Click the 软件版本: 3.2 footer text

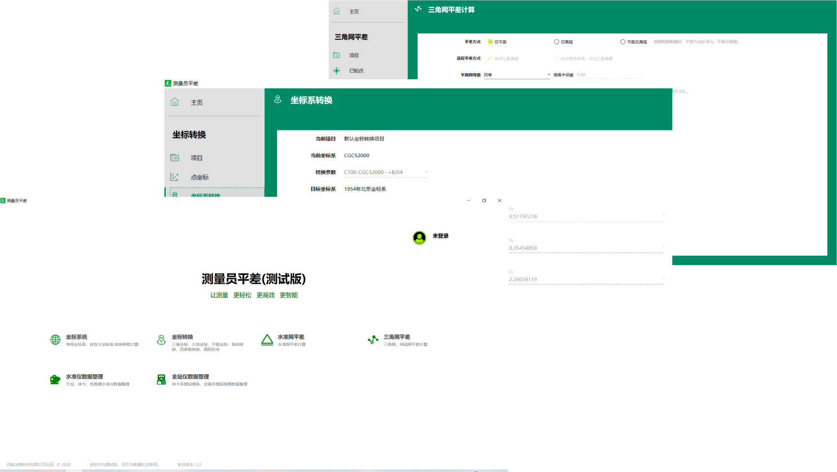click(x=189, y=464)
